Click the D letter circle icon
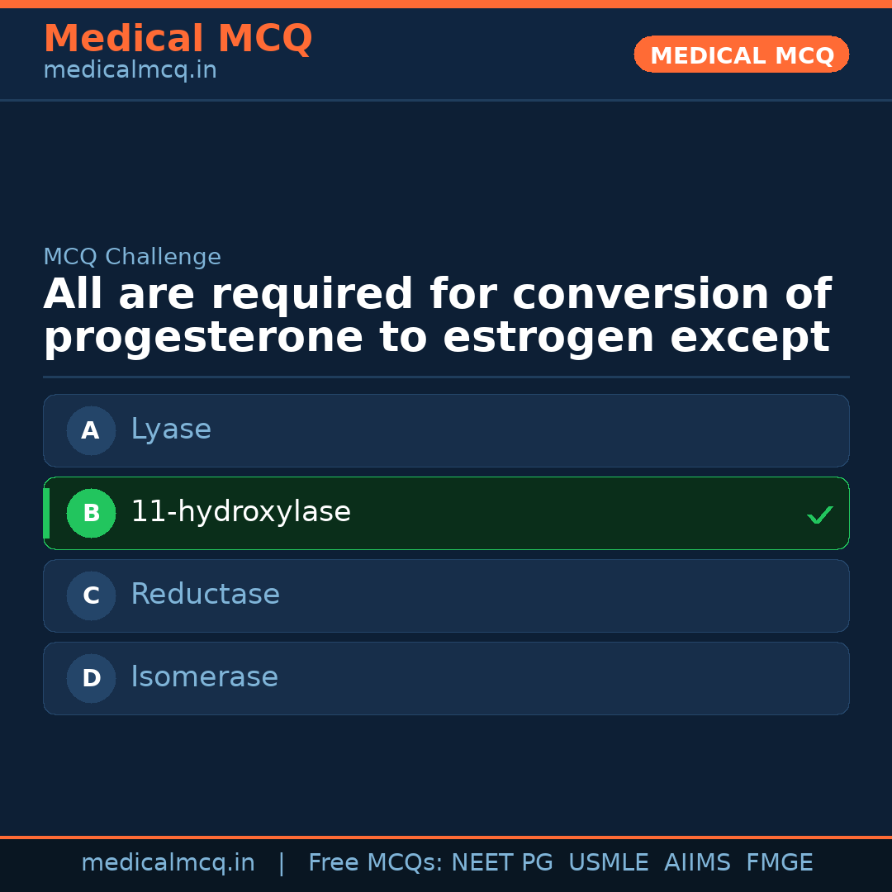Viewport: 892px width, 892px height. 91,678
